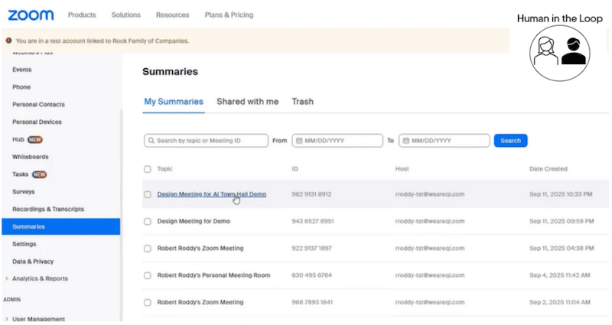
Task: Click meeting ID 943 6527 8951
Action: (313, 221)
